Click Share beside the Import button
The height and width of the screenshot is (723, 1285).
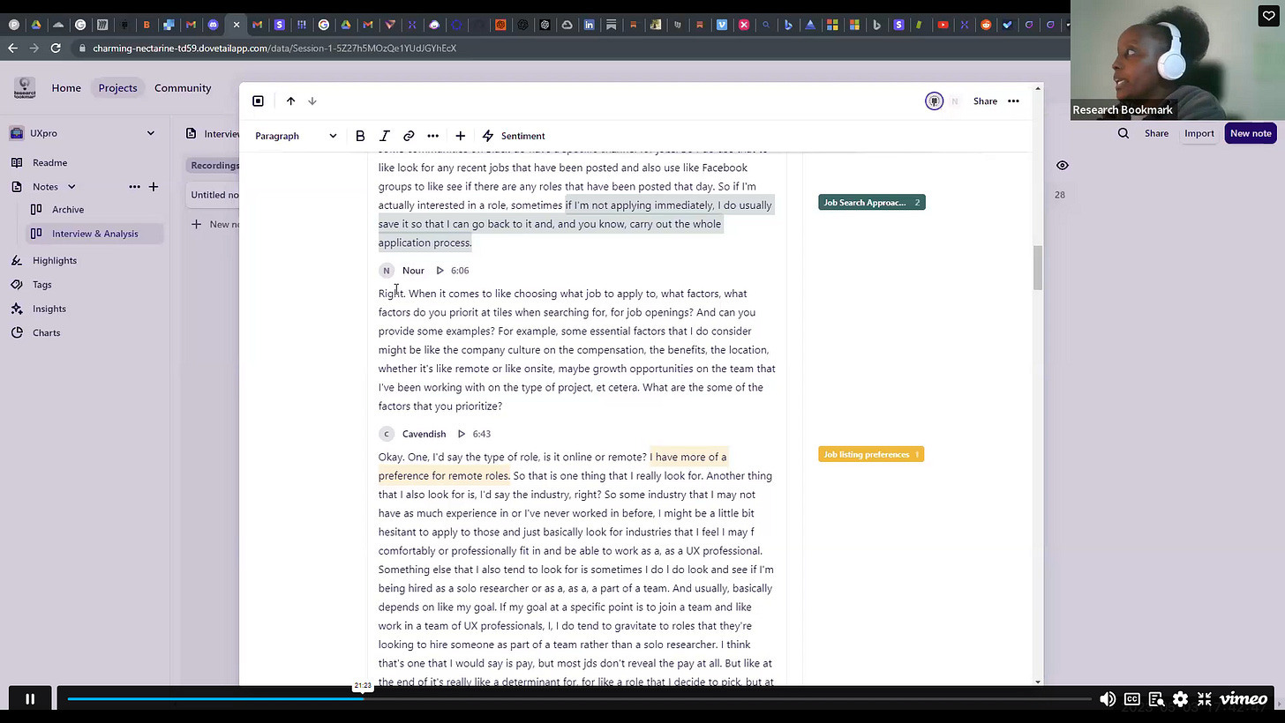[1156, 133]
